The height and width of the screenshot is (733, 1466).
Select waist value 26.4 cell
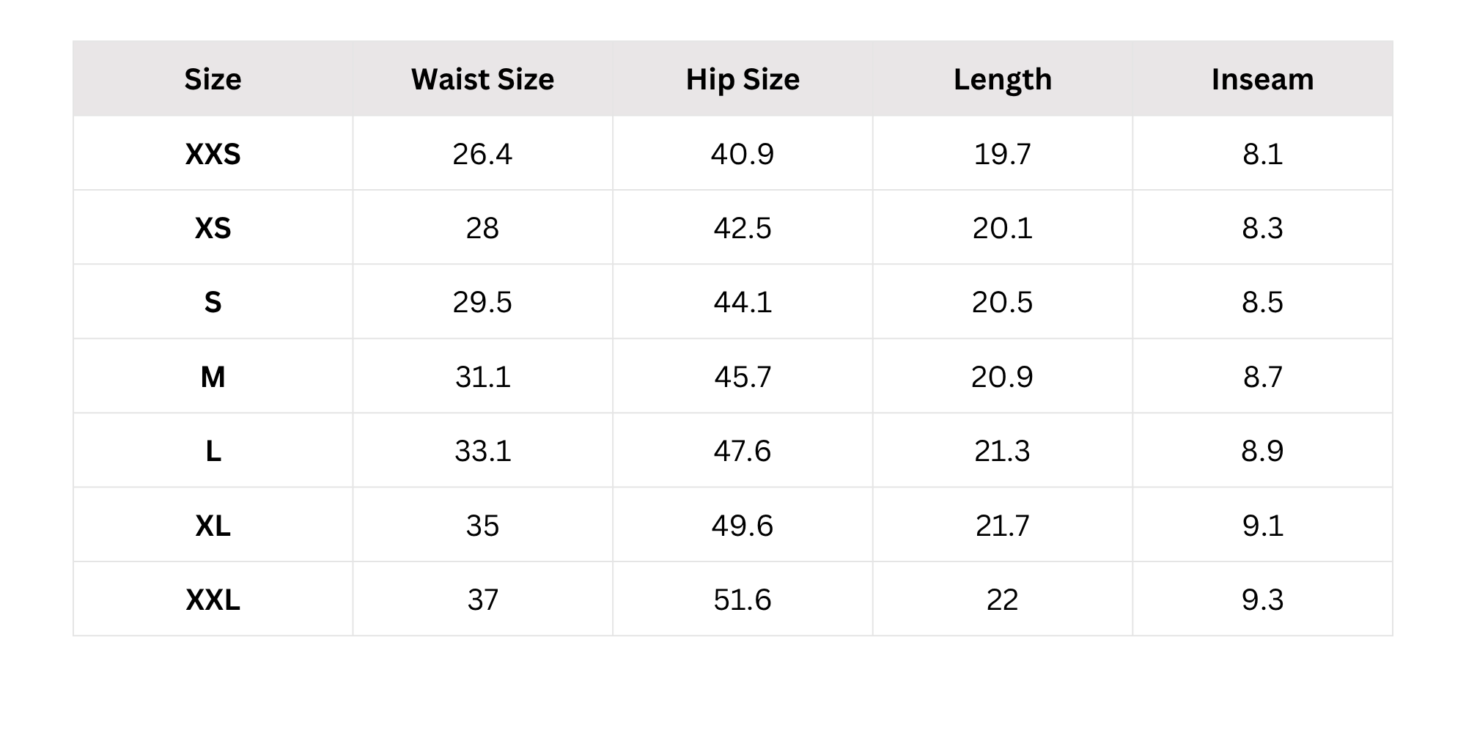pos(482,154)
